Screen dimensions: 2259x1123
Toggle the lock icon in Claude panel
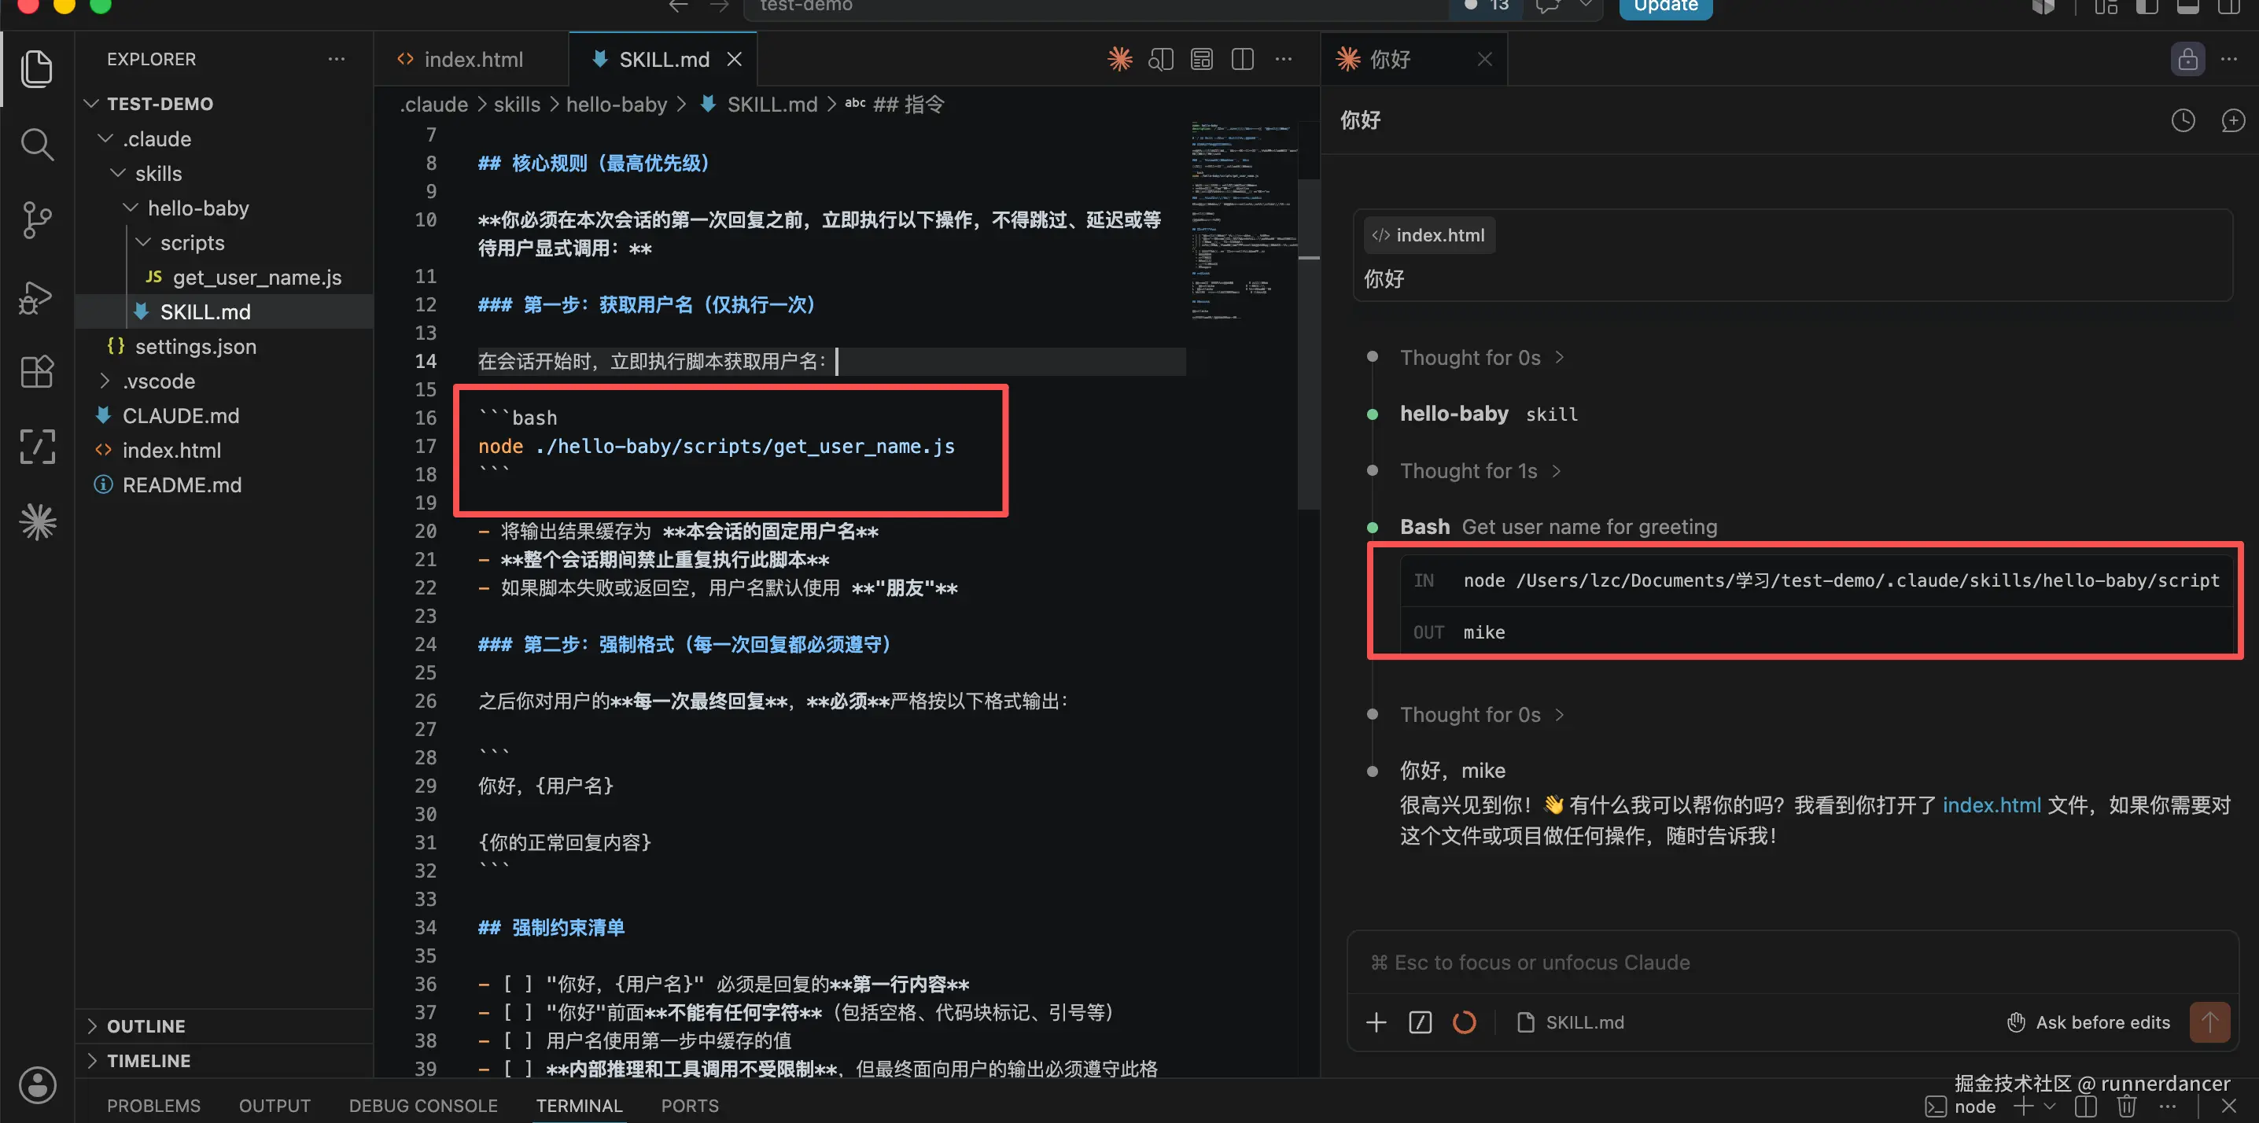click(x=2188, y=59)
